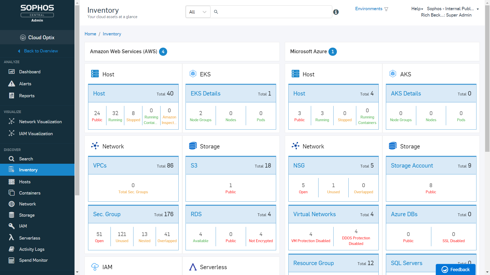Expand the Help menu

(x=417, y=9)
